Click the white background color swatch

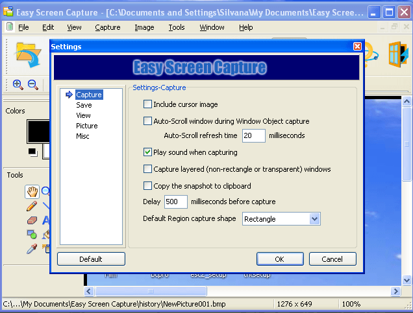(46, 151)
